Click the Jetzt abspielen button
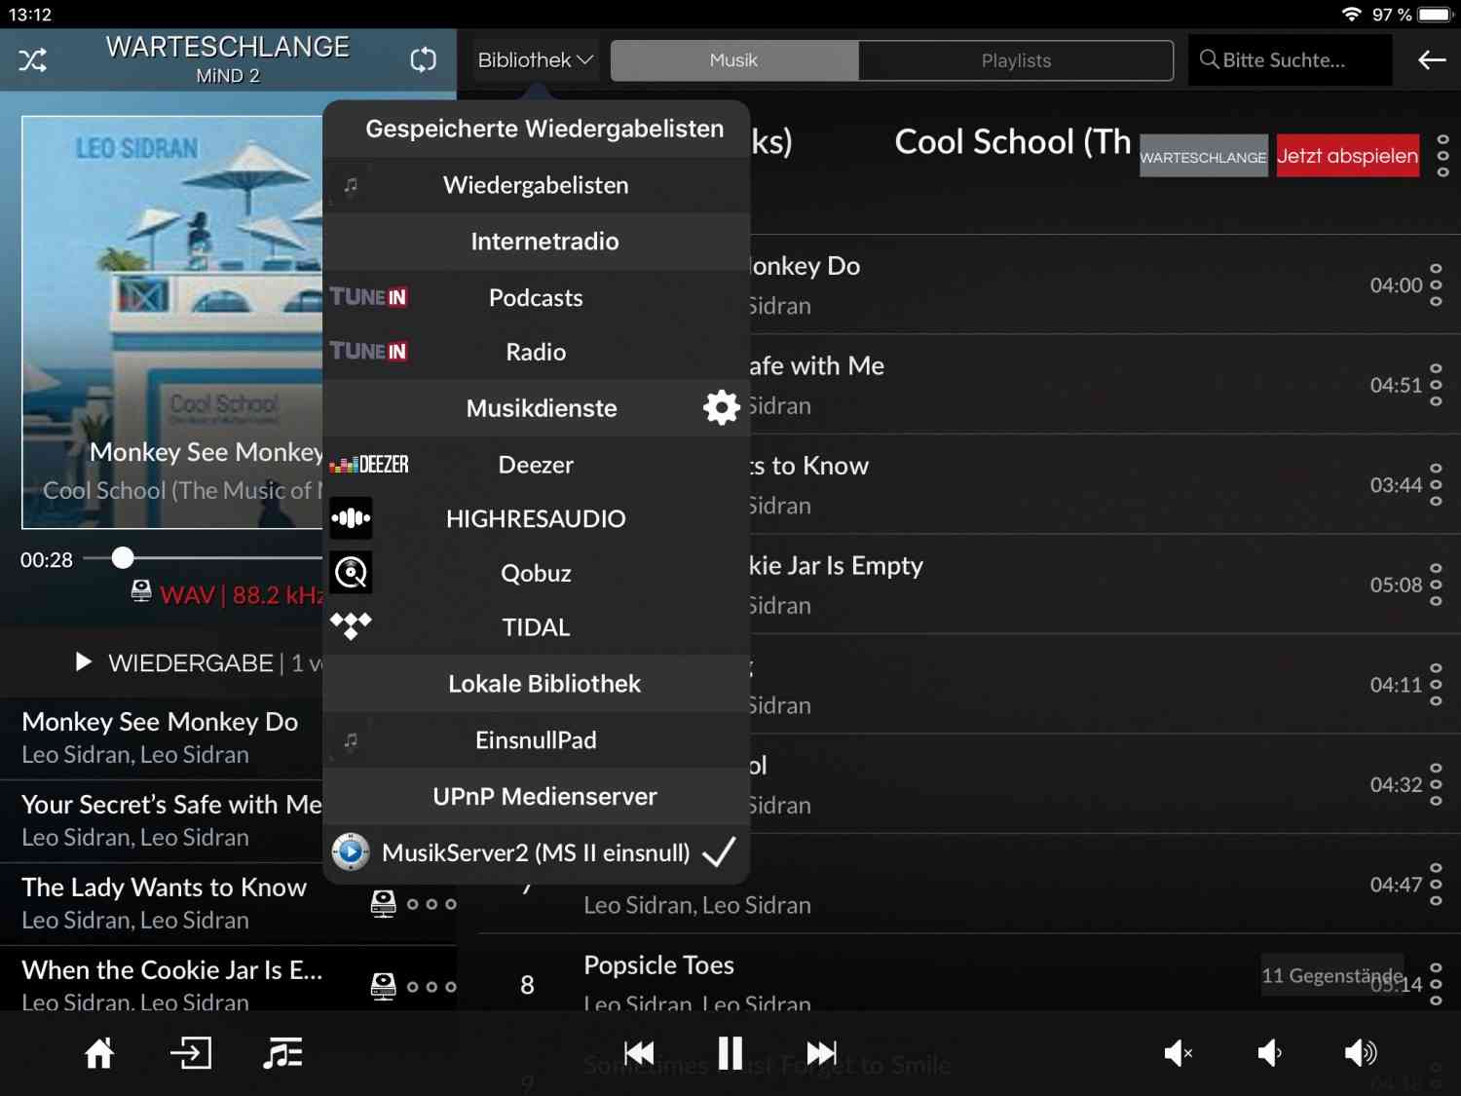1461x1096 pixels. [1348, 156]
